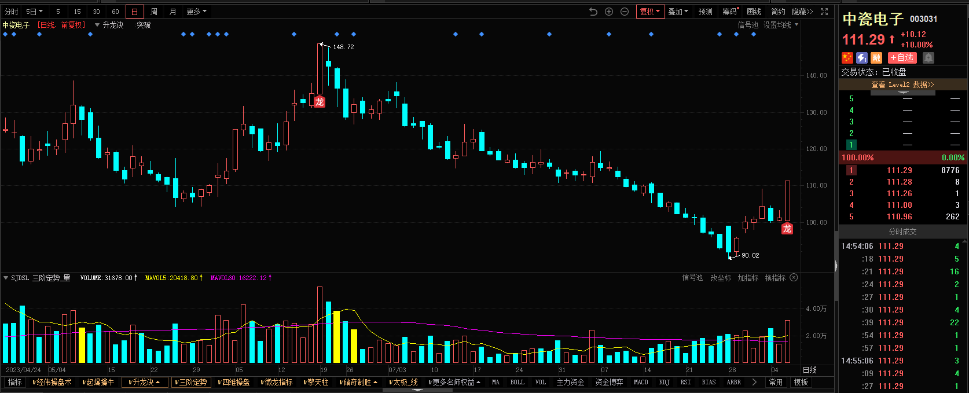Switch chart to 日 daily period
The height and width of the screenshot is (393, 969).
click(134, 12)
